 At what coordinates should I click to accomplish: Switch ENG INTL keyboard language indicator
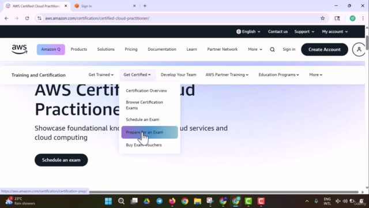click(x=327, y=201)
